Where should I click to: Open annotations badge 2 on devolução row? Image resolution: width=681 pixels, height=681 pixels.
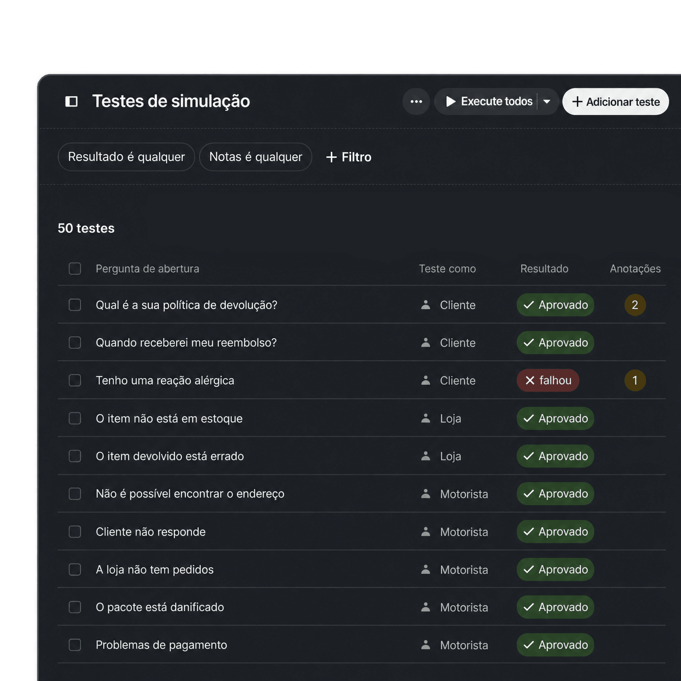635,305
